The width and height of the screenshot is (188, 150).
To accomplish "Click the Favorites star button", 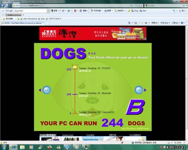I will point(8,19).
